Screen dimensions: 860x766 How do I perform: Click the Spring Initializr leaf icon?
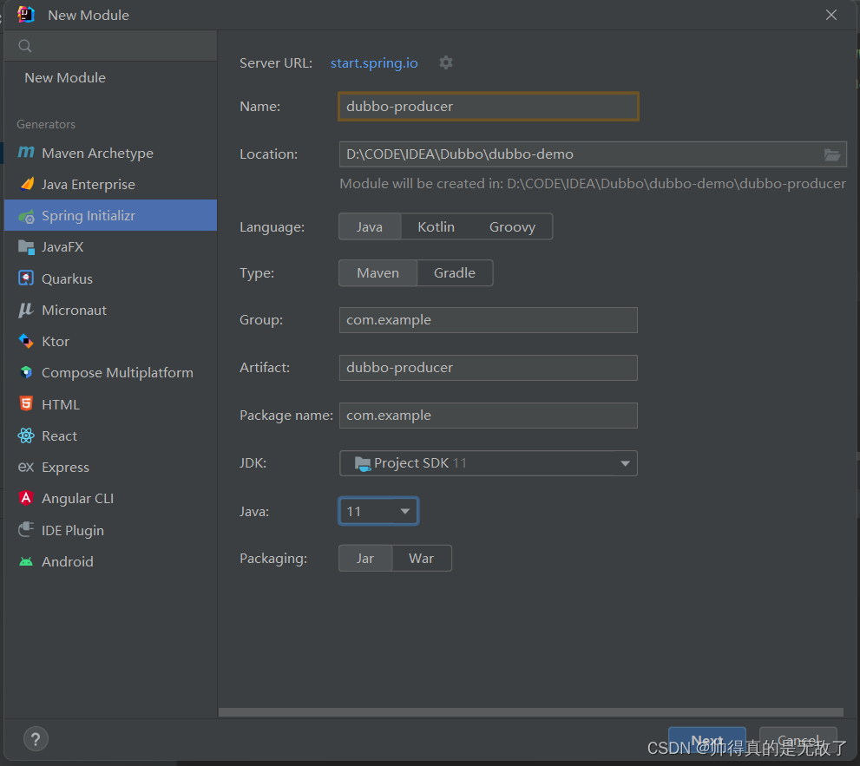26,216
